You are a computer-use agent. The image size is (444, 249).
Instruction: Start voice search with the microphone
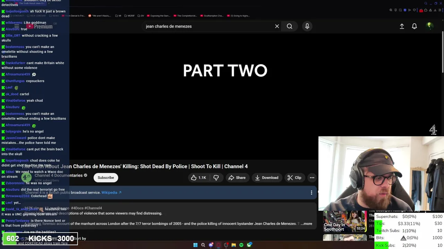point(307,26)
